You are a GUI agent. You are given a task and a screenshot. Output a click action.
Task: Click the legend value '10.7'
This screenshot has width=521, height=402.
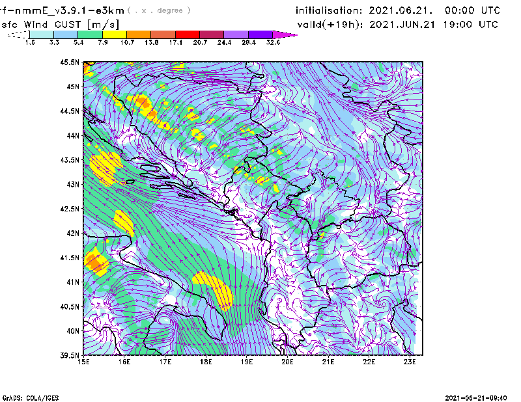(127, 42)
